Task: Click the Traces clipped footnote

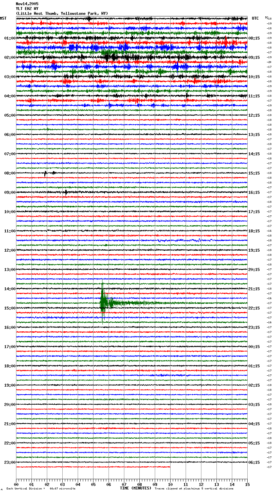Action: 194,489
